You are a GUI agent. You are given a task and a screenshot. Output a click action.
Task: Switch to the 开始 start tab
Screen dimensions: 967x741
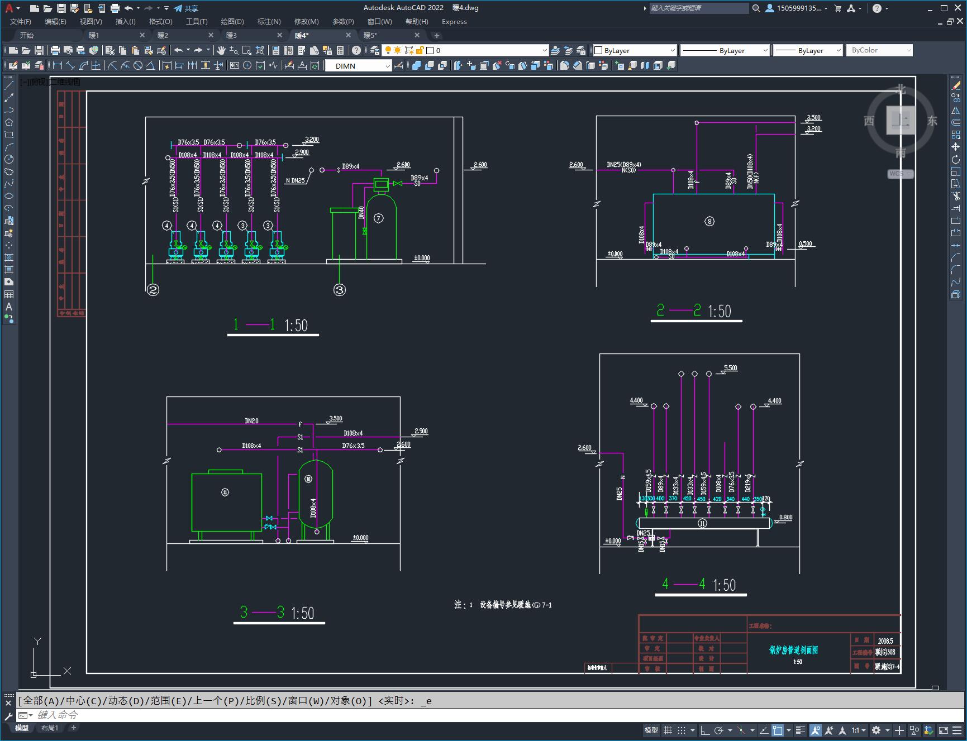tap(27, 35)
